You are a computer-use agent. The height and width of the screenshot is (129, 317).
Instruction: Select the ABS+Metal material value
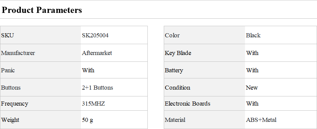(261, 120)
